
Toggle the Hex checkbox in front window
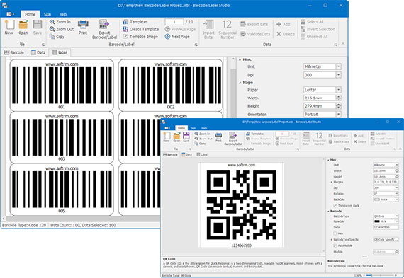[x=335, y=233]
